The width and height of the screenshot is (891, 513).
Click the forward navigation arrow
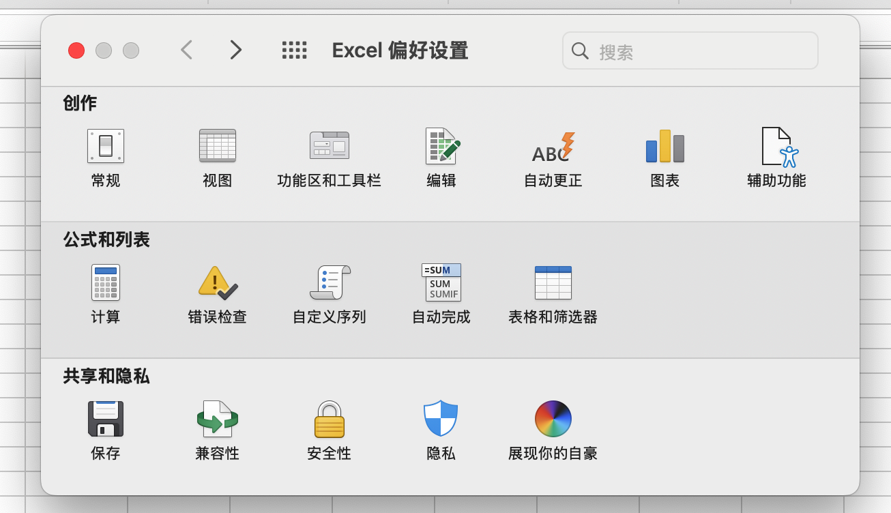point(236,50)
